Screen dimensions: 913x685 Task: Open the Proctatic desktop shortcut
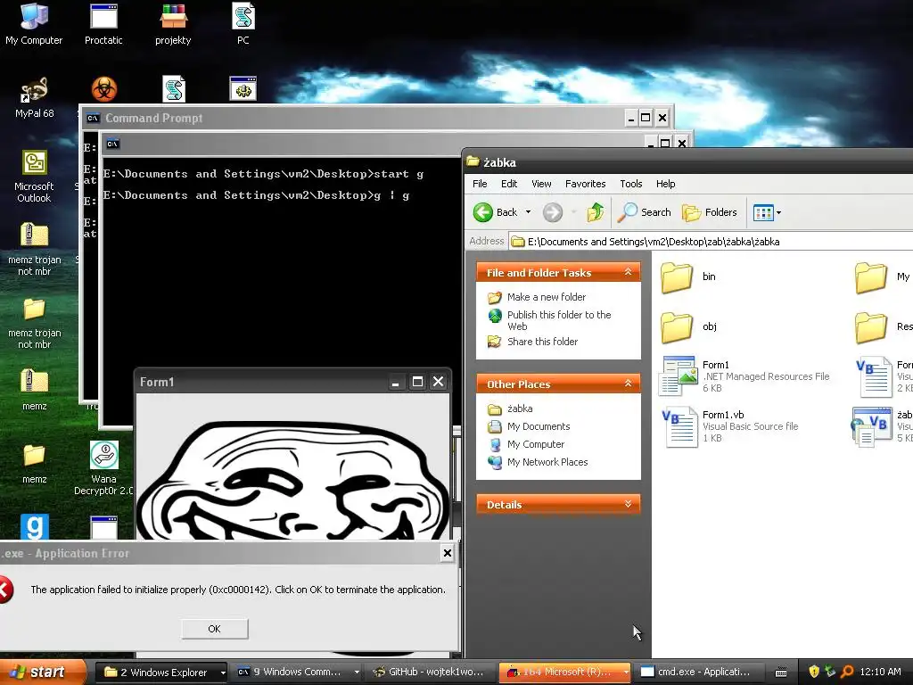pos(103,23)
